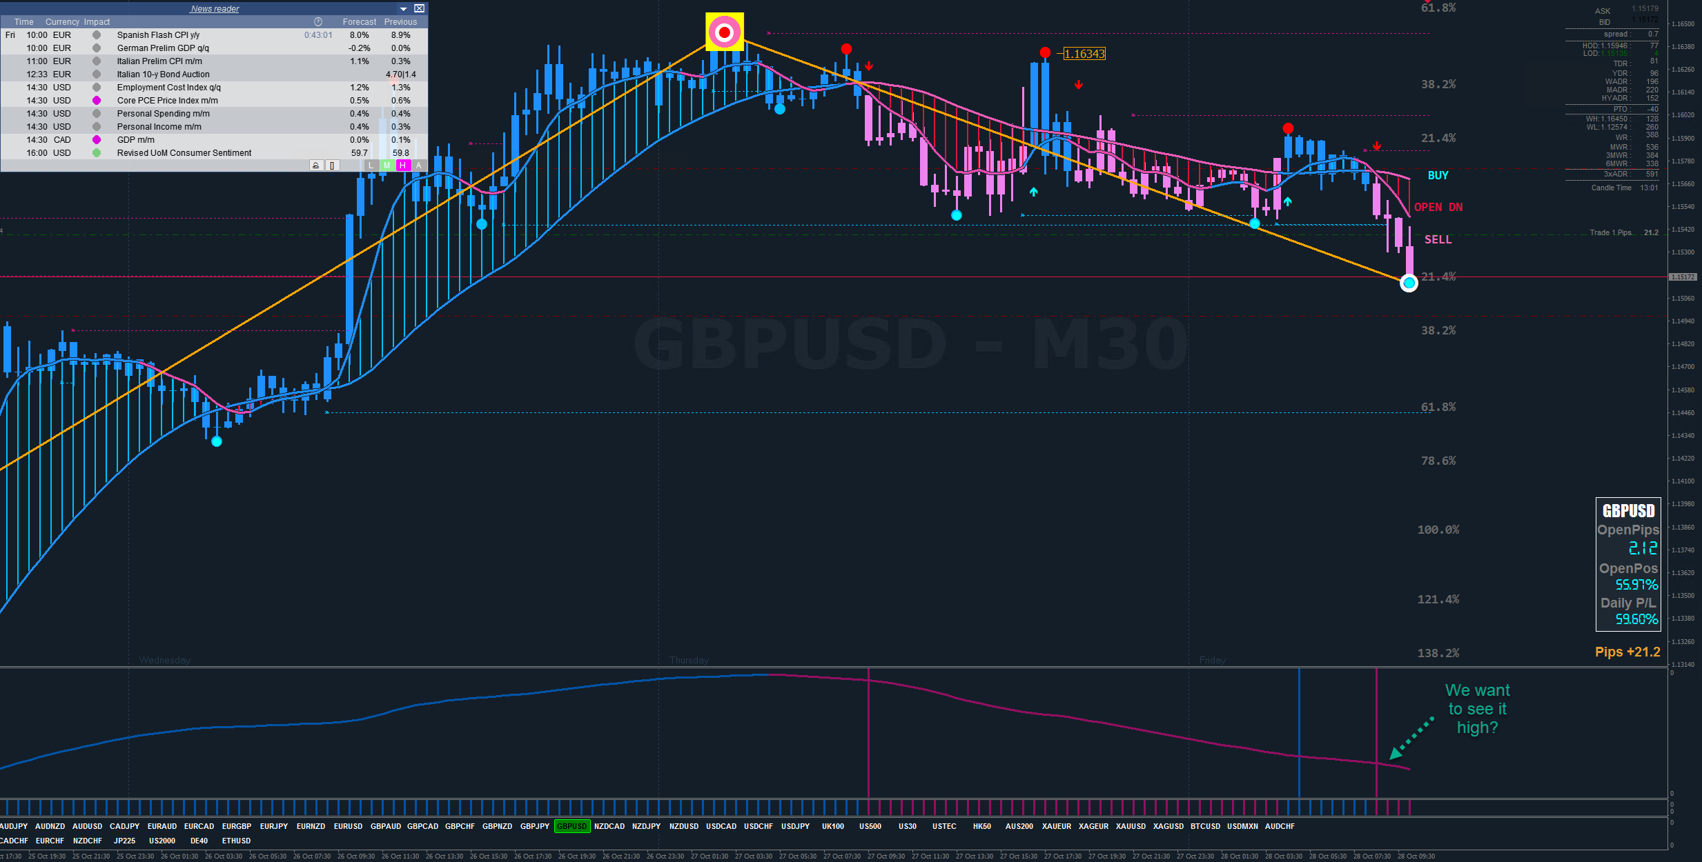Close the News reader panel
Screen dimensions: 1702x862
coord(419,8)
